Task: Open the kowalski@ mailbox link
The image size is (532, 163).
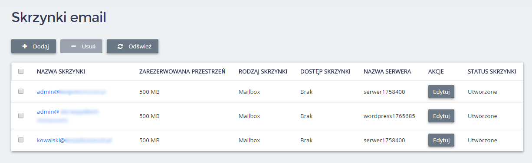Action: tap(75, 140)
